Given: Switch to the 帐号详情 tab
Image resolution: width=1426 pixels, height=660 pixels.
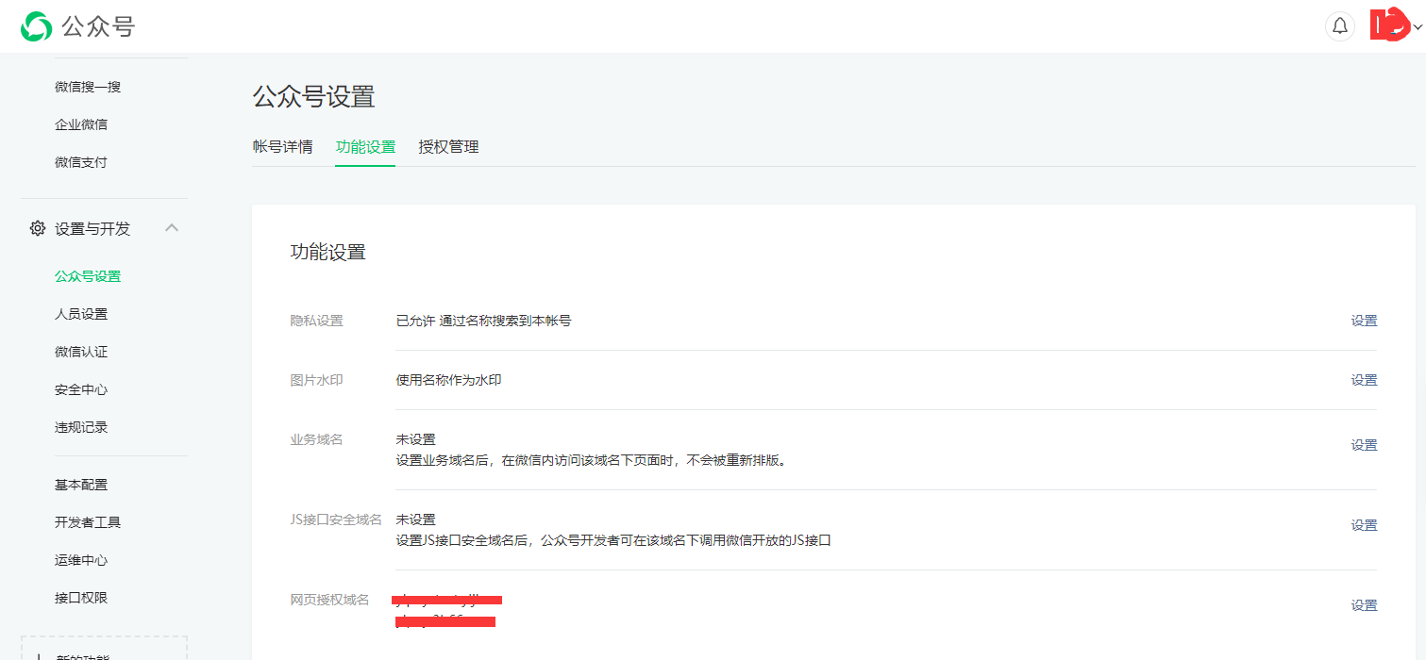Looking at the screenshot, I should coord(282,147).
